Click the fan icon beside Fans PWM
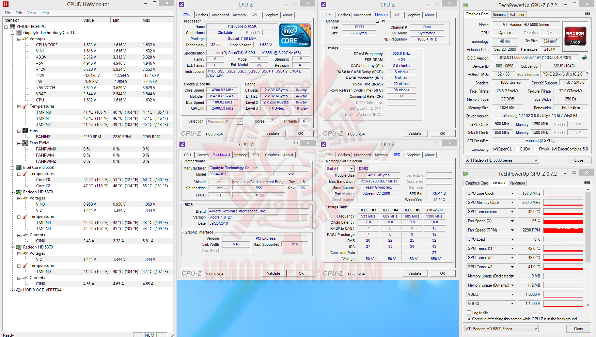The height and width of the screenshot is (337, 596). 25,143
